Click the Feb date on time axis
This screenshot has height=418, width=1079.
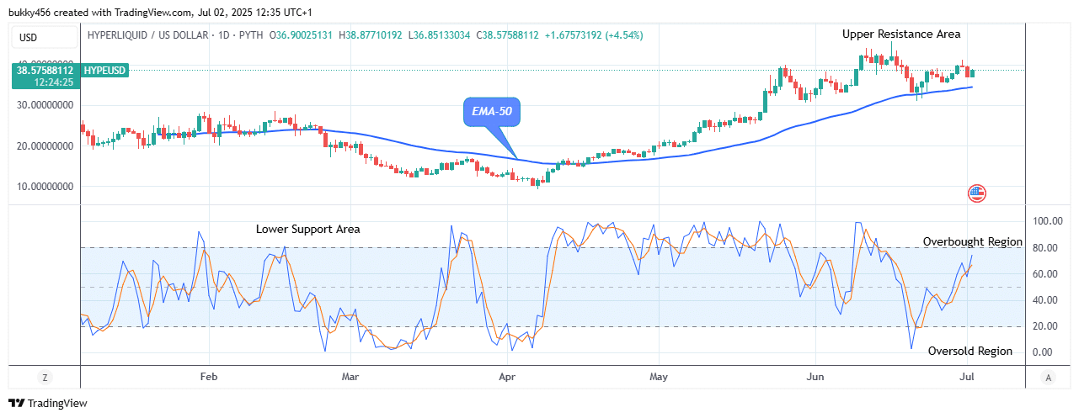click(x=209, y=377)
